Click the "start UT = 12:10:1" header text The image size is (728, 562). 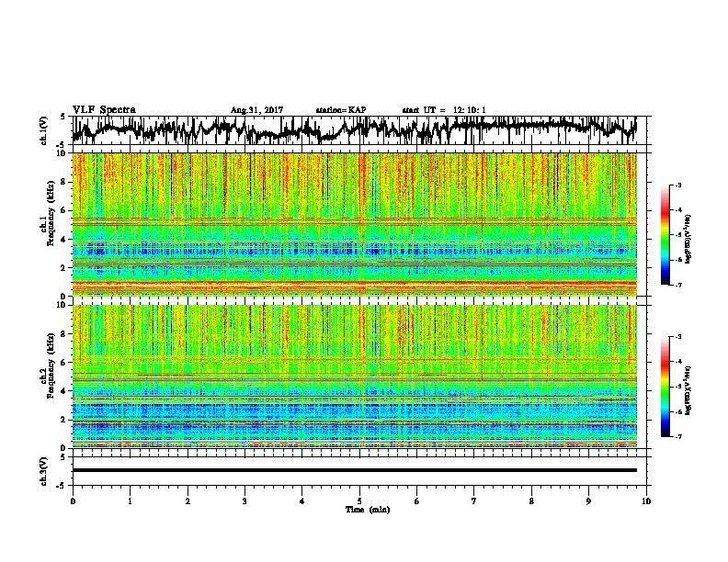click(444, 110)
